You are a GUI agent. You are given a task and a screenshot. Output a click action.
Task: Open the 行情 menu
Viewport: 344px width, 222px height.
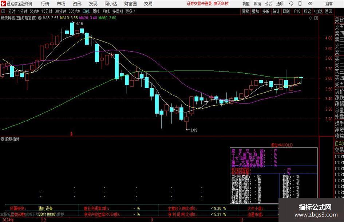click(x=45, y=4)
